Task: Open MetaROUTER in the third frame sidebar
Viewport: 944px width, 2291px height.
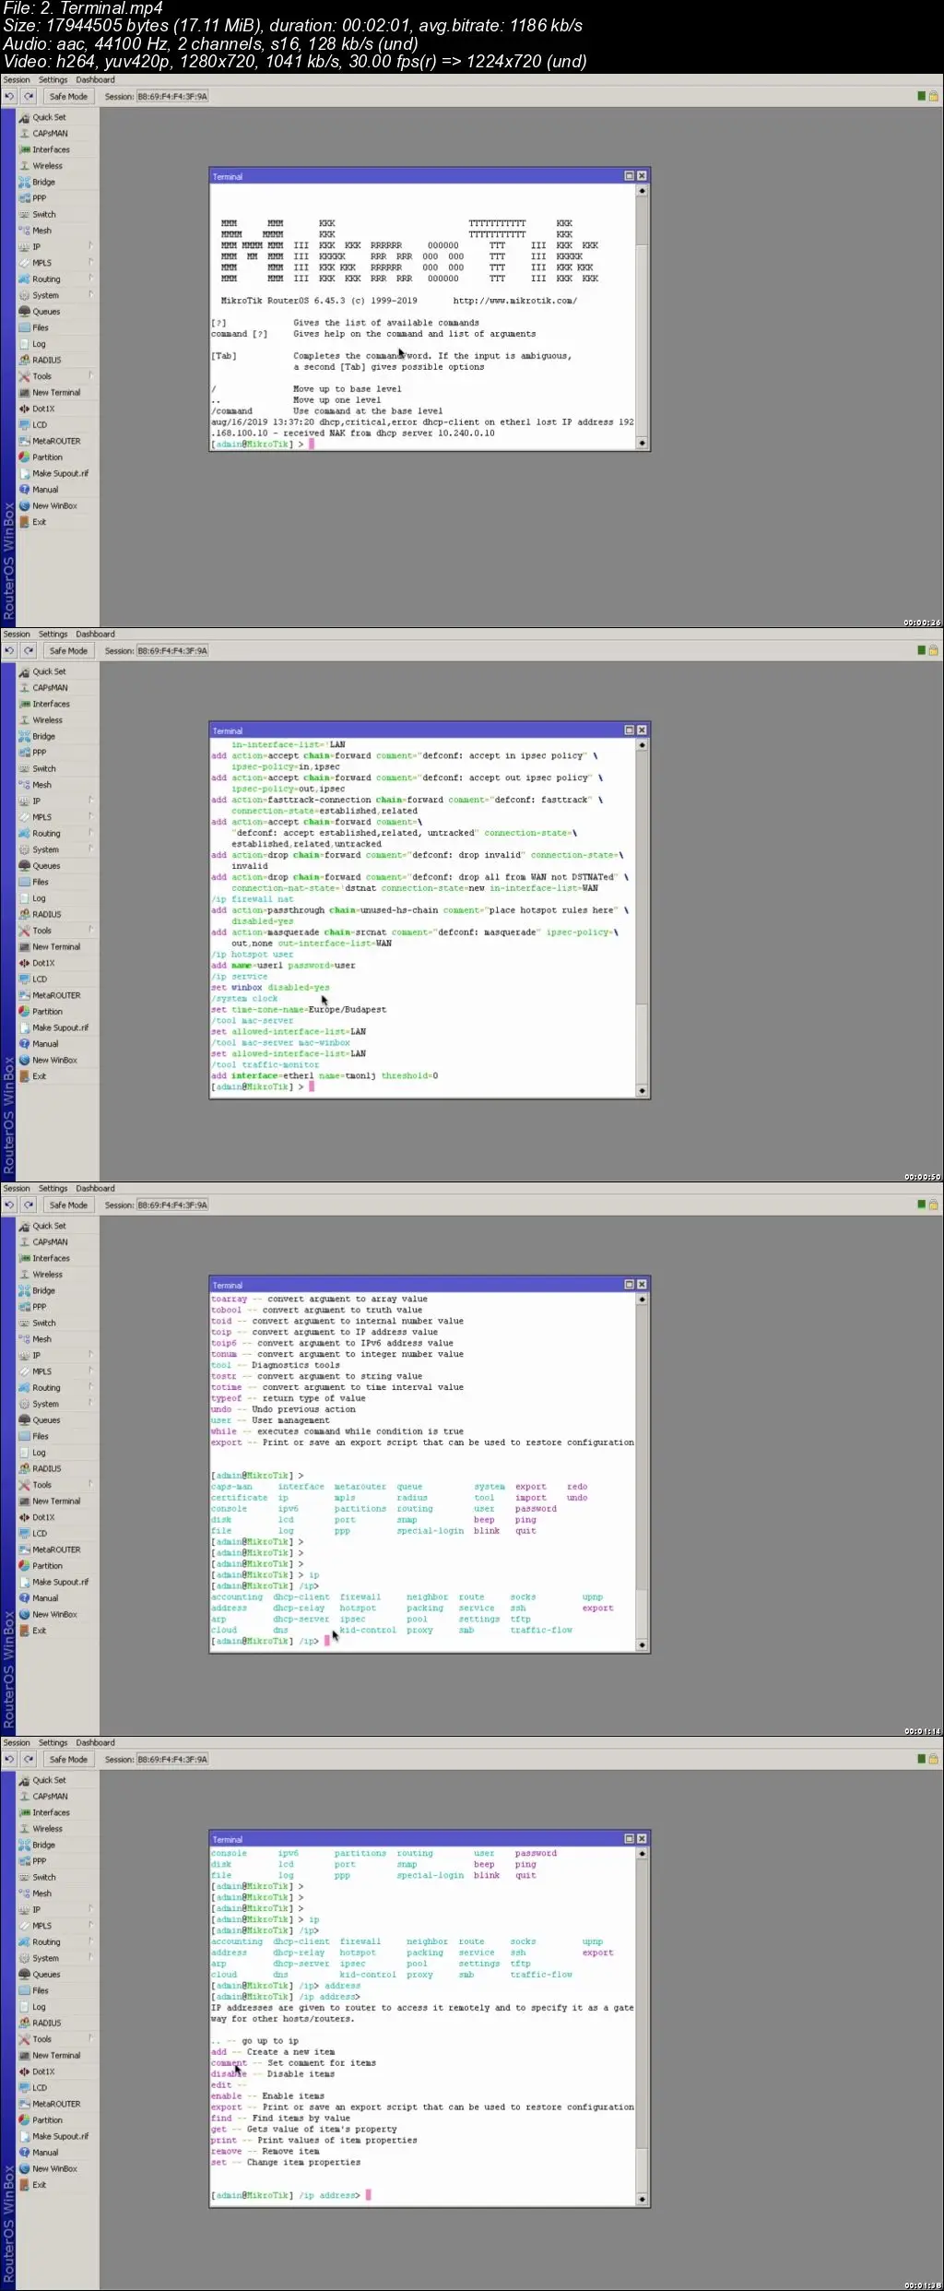Action: (x=56, y=1549)
